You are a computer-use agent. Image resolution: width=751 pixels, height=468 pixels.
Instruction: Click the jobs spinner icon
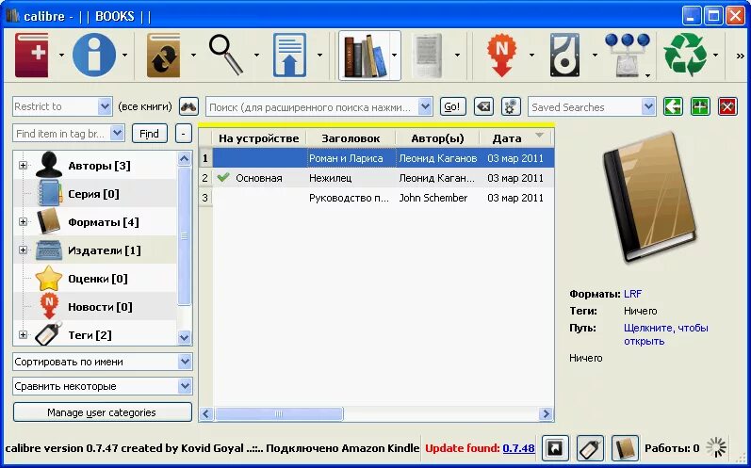click(716, 448)
